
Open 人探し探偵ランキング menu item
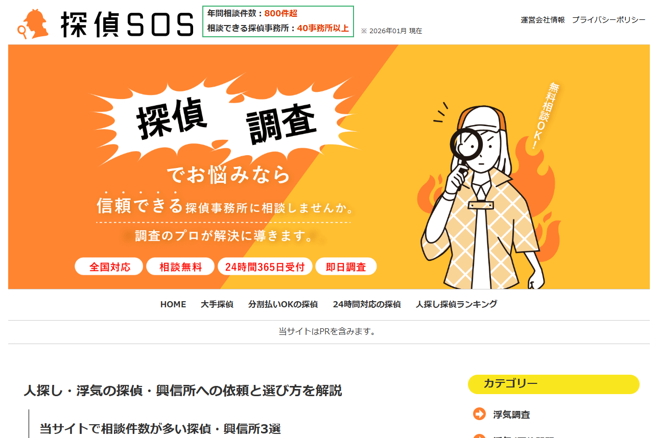coord(456,304)
